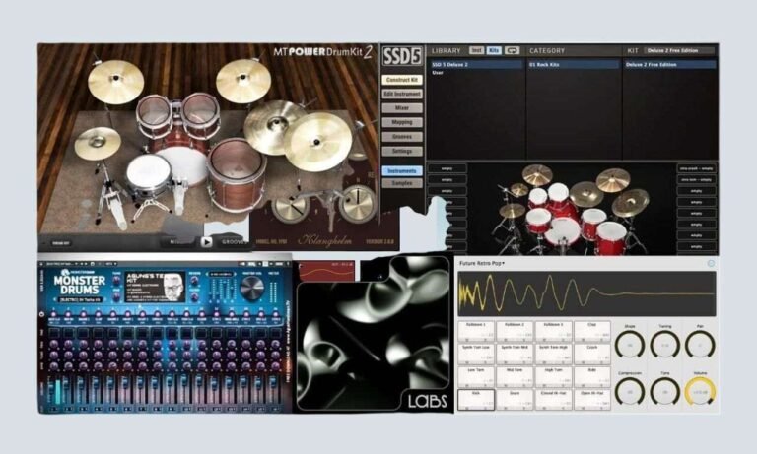The image size is (757, 454).
Task: Toggle the Inst library filter in SSD5
Action: pos(476,50)
